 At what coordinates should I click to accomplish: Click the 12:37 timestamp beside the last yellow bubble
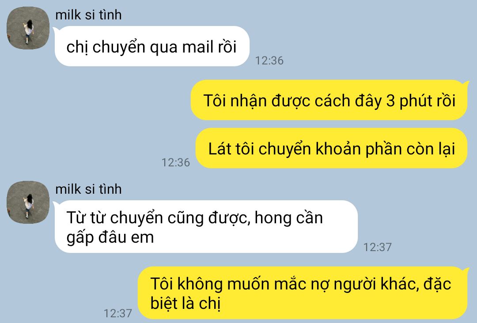click(118, 313)
